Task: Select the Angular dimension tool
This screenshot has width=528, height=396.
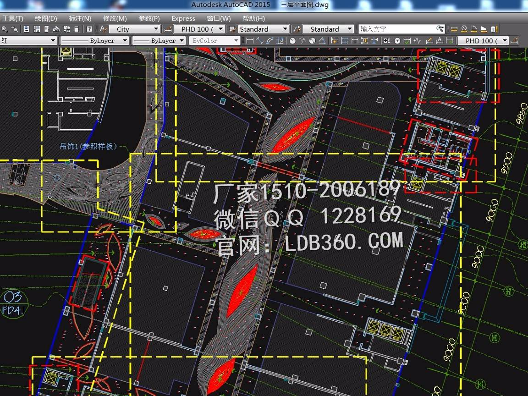Action: (x=322, y=41)
